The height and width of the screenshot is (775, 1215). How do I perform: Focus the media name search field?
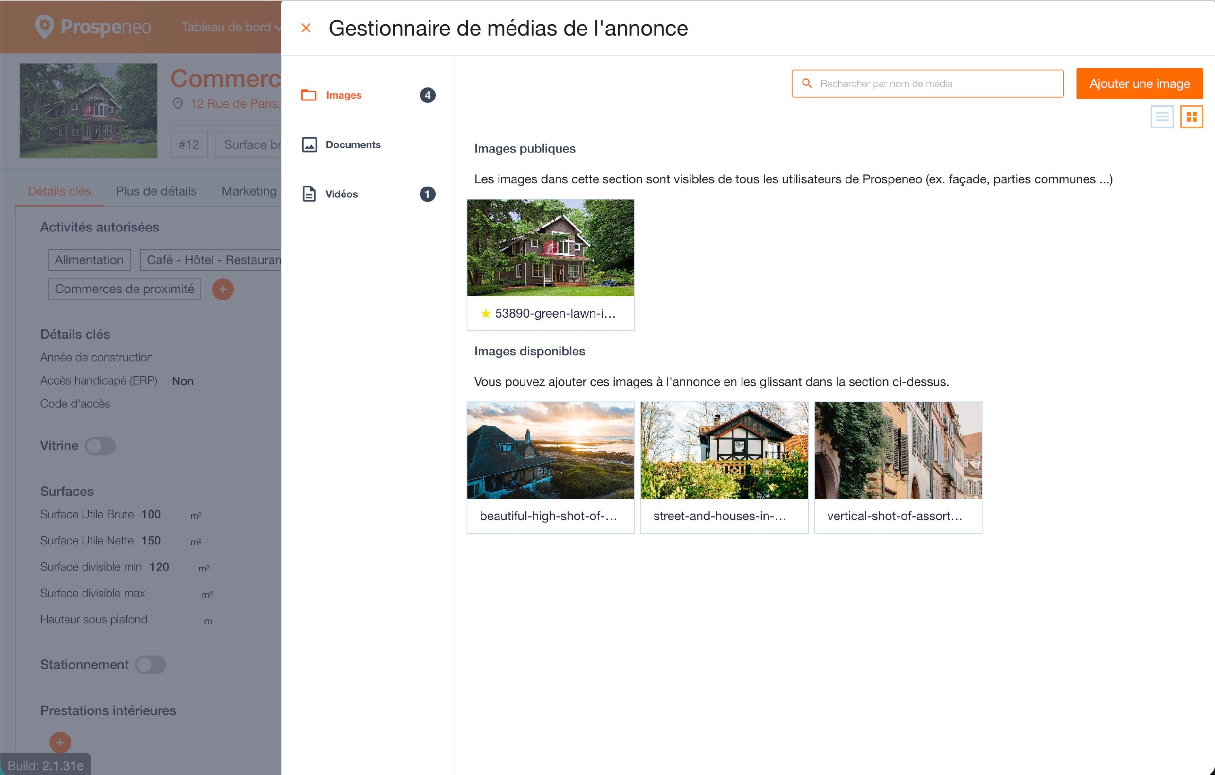point(928,84)
